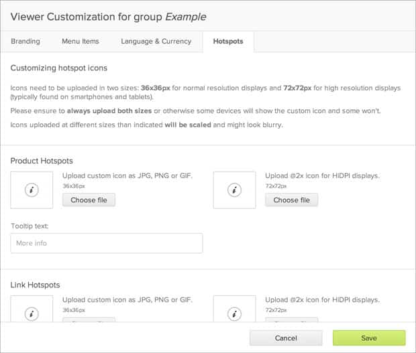Save the hotspot customization changes

coord(369,338)
